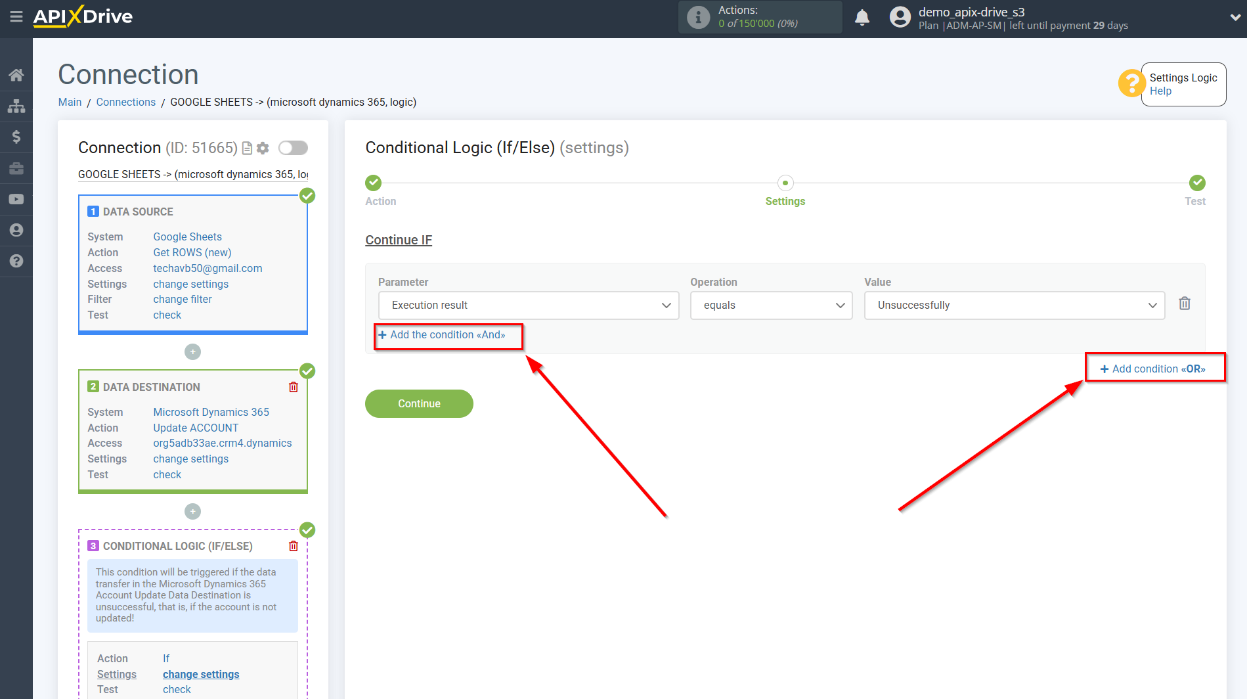
Task: Click the Conditional Logic (If/Else) block title
Action: (x=177, y=546)
